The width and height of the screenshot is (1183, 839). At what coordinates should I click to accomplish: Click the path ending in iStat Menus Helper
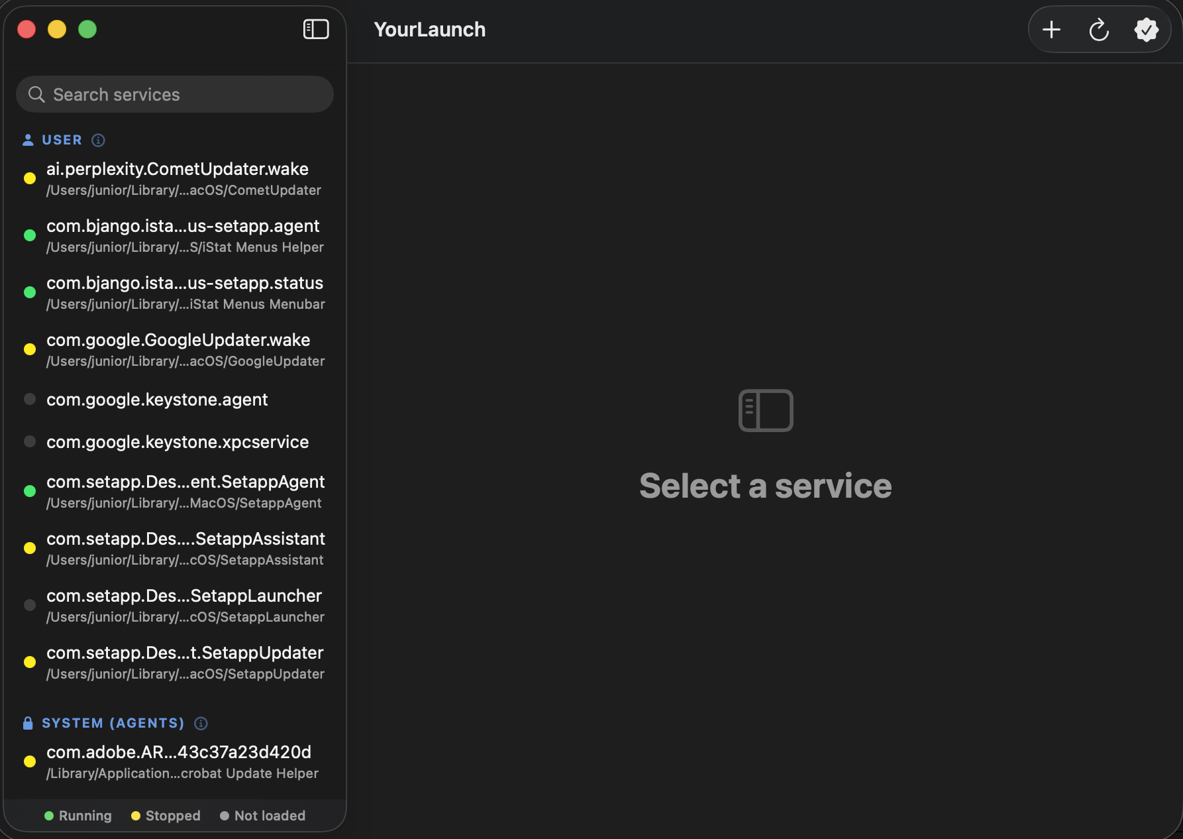tap(185, 247)
